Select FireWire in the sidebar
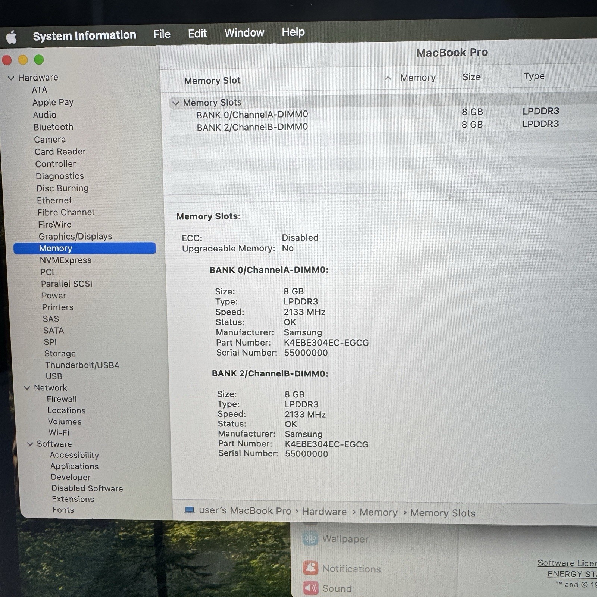 [55, 224]
